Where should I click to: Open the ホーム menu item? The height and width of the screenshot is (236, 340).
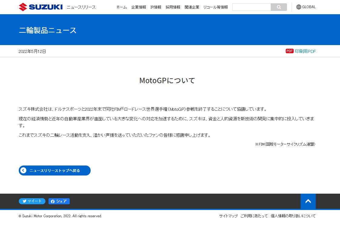pyautogui.click(x=122, y=7)
